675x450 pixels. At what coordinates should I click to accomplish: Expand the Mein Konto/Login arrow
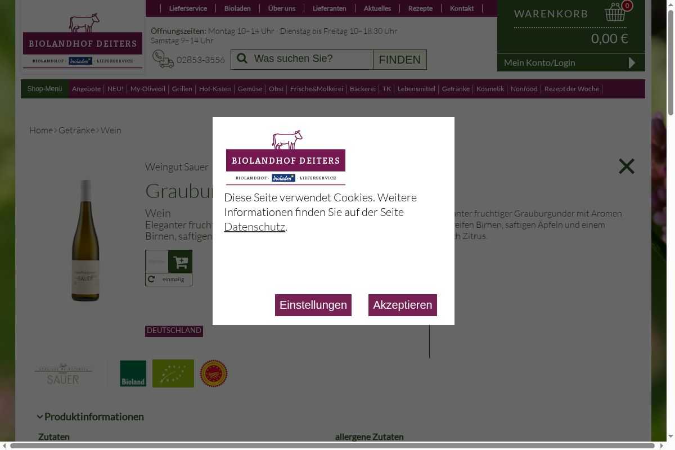(x=632, y=62)
